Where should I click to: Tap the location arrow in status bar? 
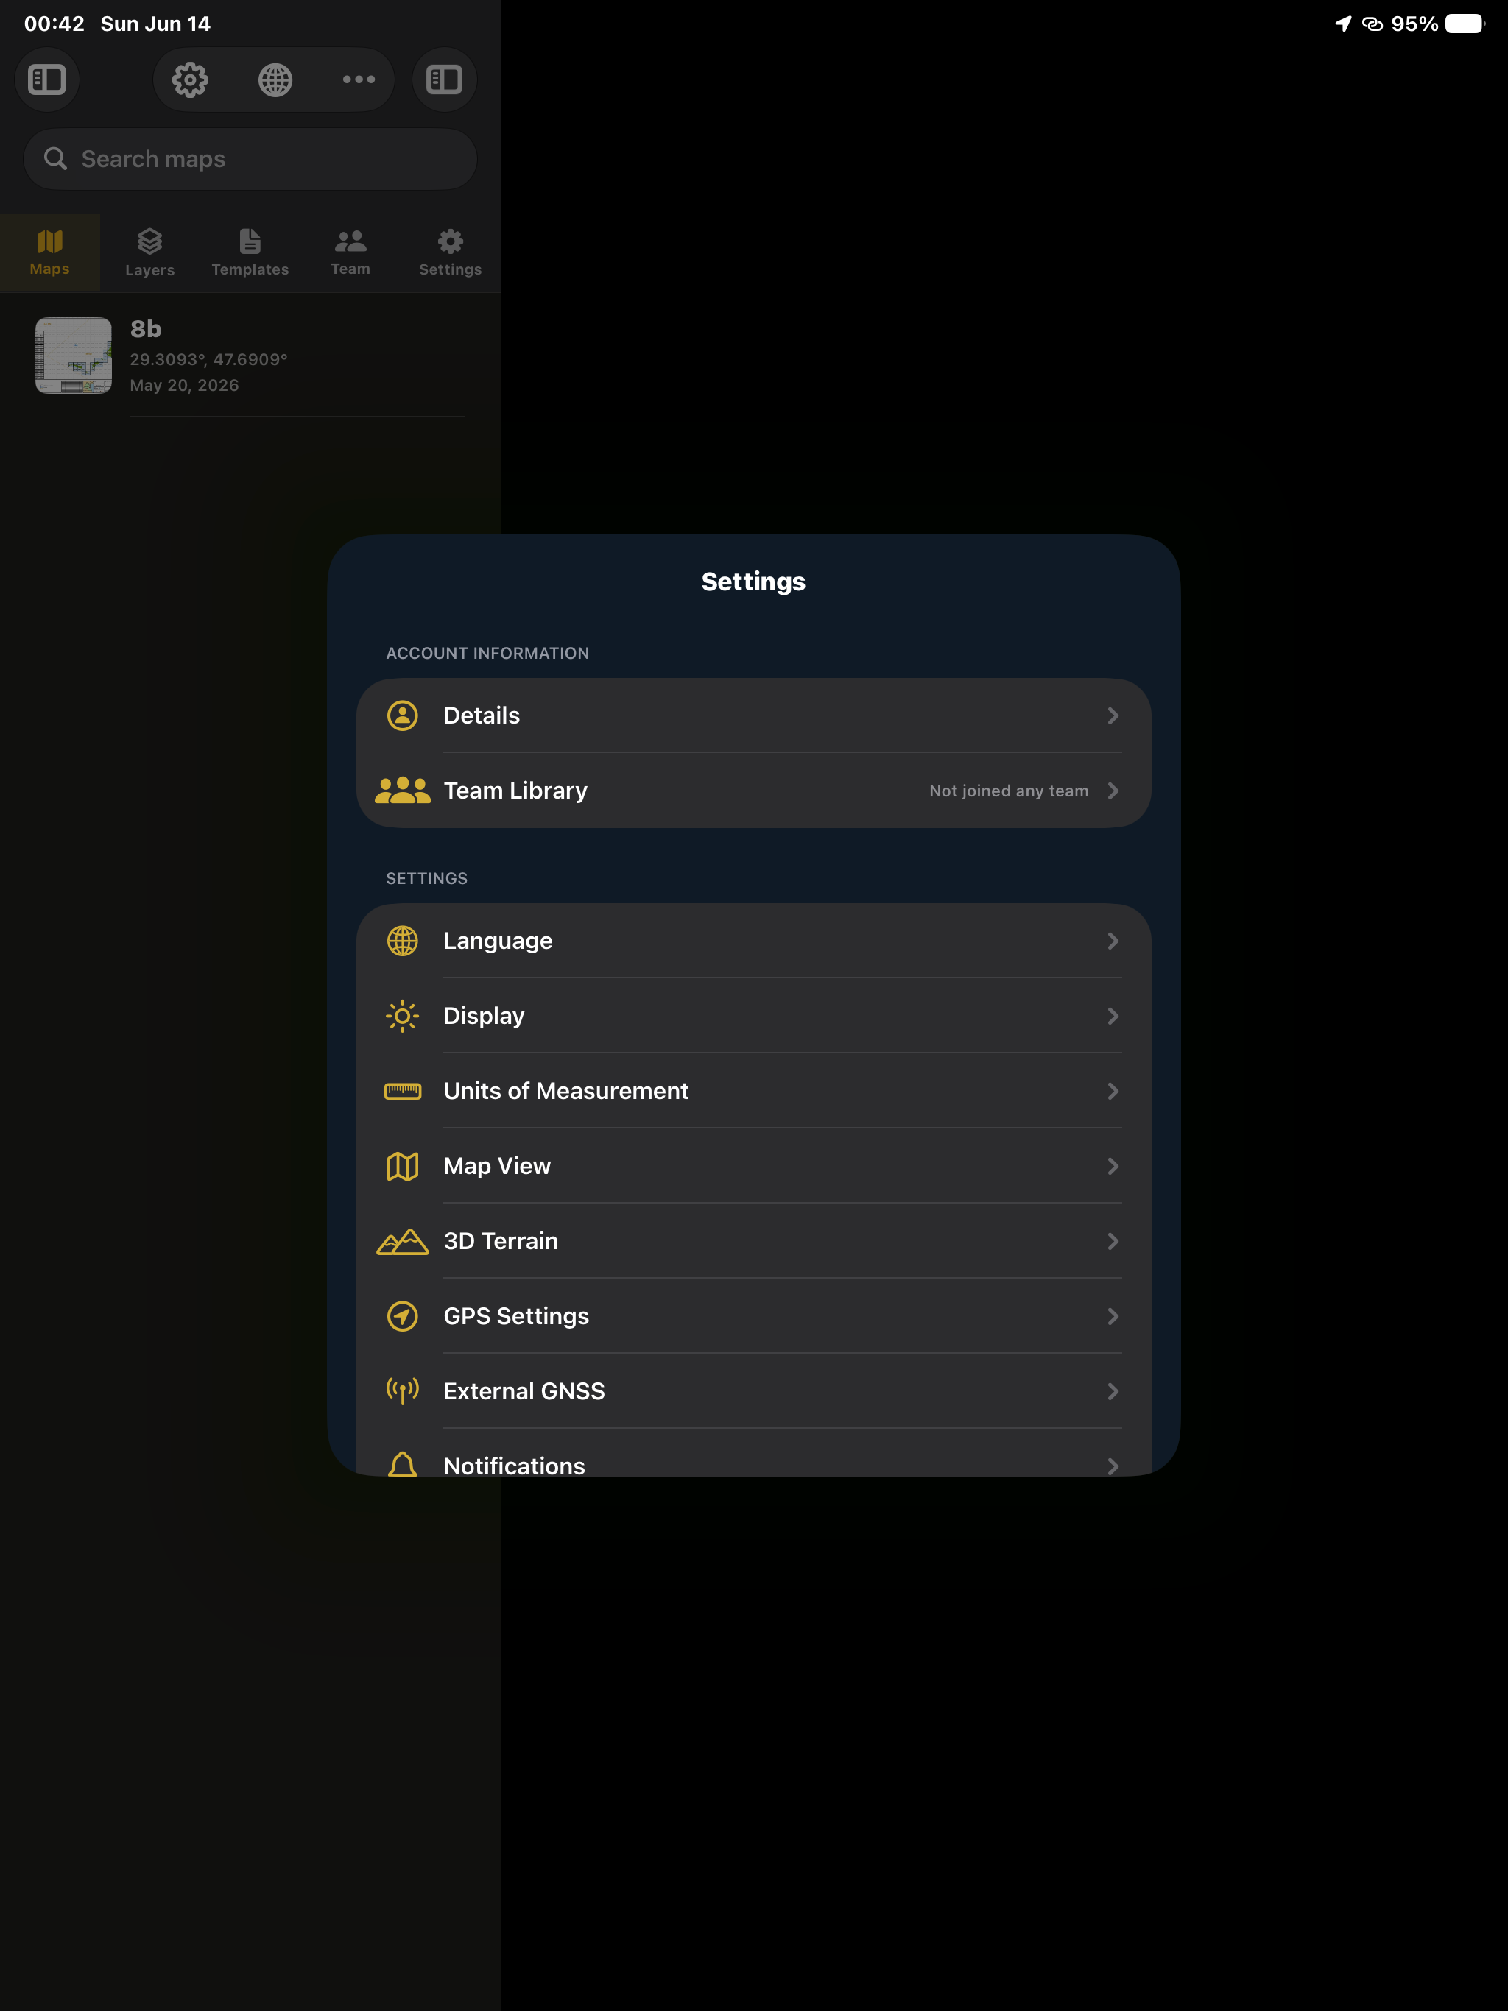[1342, 24]
